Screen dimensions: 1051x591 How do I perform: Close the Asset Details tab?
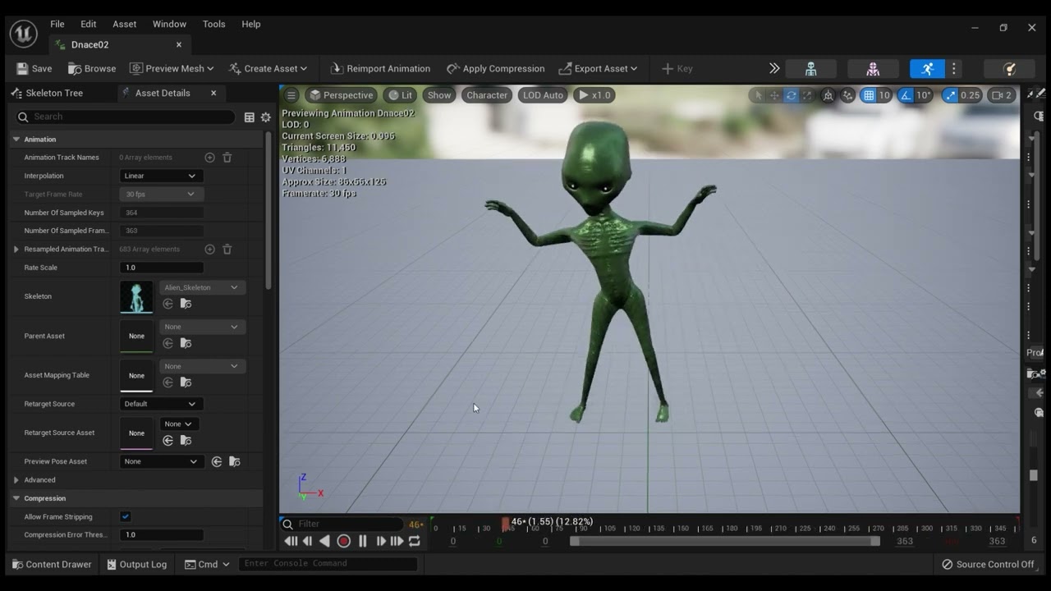213,93
